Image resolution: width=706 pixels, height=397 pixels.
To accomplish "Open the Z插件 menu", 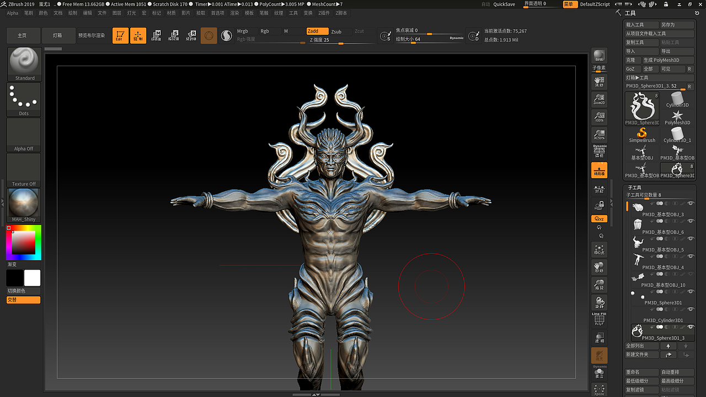I will click(x=325, y=13).
